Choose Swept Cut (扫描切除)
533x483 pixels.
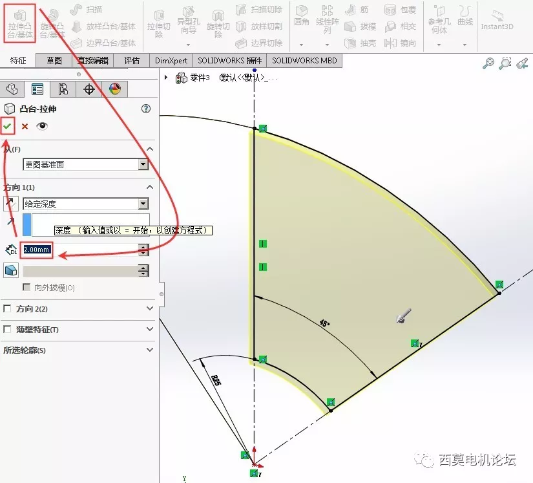[x=259, y=10]
